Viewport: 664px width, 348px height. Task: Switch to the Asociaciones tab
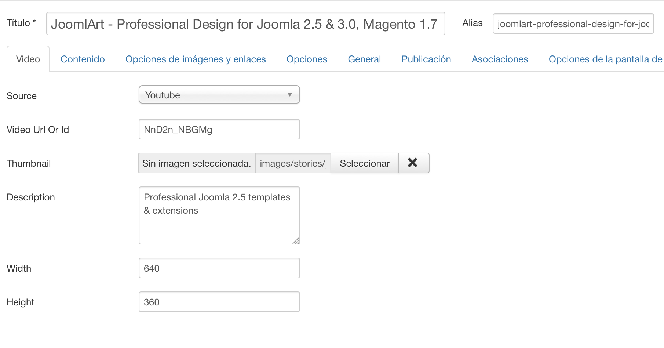pyautogui.click(x=500, y=59)
